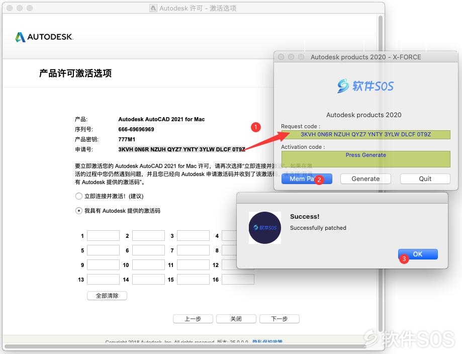The height and width of the screenshot is (354, 462).
Task: Click the Generate button in X-FORCE
Action: [365, 179]
